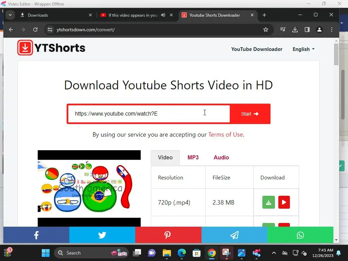Open Snipping Tool from taskbar
This screenshot has width=348, height=261.
click(226, 253)
